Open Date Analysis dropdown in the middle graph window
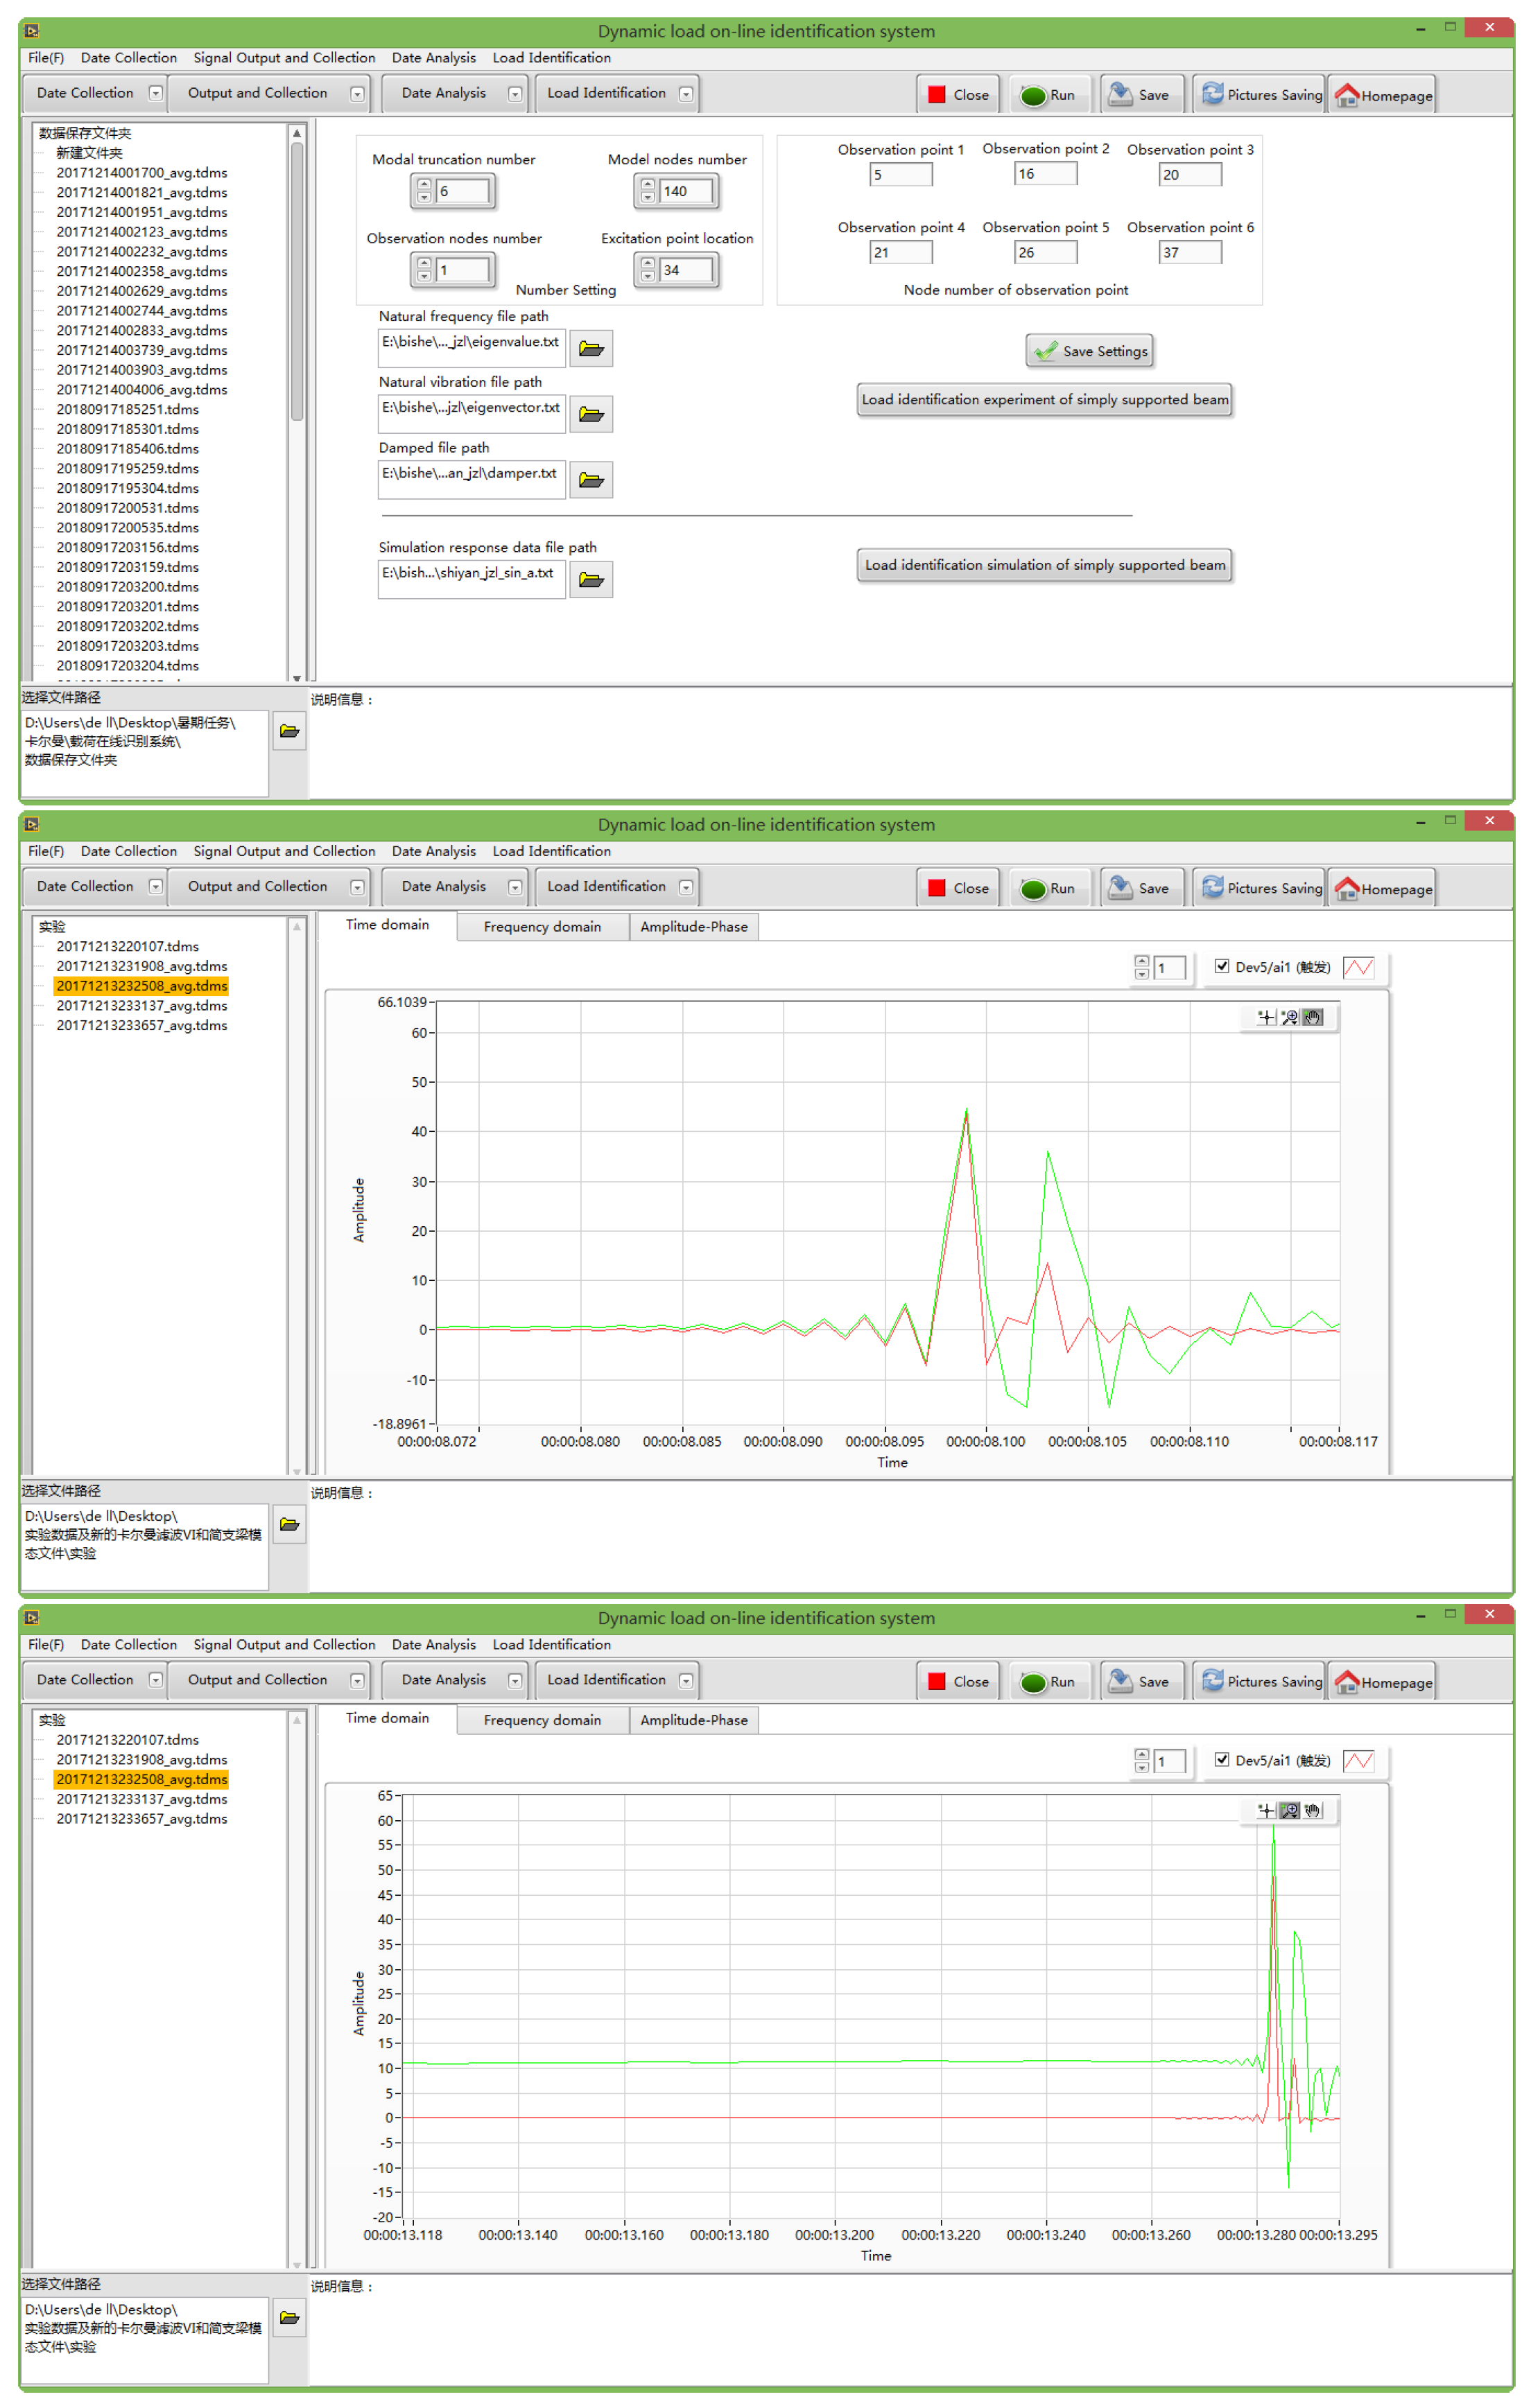This screenshot has height=2408, width=1531. tap(514, 887)
